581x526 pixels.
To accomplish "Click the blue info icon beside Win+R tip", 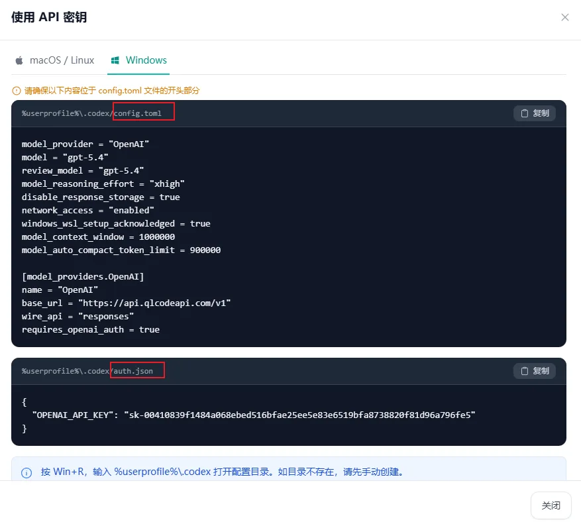I will coord(26,472).
